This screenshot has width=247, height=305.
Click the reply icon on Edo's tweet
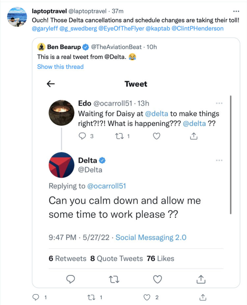[x=82, y=136]
